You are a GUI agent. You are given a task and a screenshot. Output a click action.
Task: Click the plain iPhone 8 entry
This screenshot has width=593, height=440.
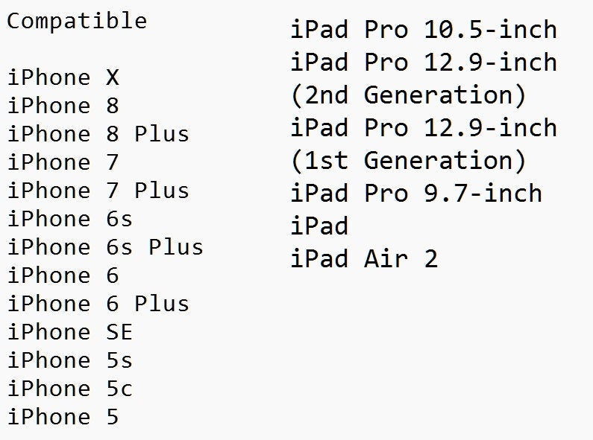(63, 106)
